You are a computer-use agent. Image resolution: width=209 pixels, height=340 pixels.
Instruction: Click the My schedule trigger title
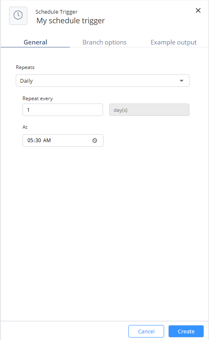pos(71,21)
